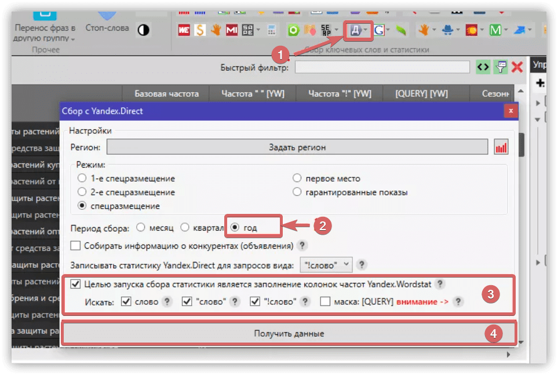
Task: Click the red внимание -> link
Action: pos(422,301)
